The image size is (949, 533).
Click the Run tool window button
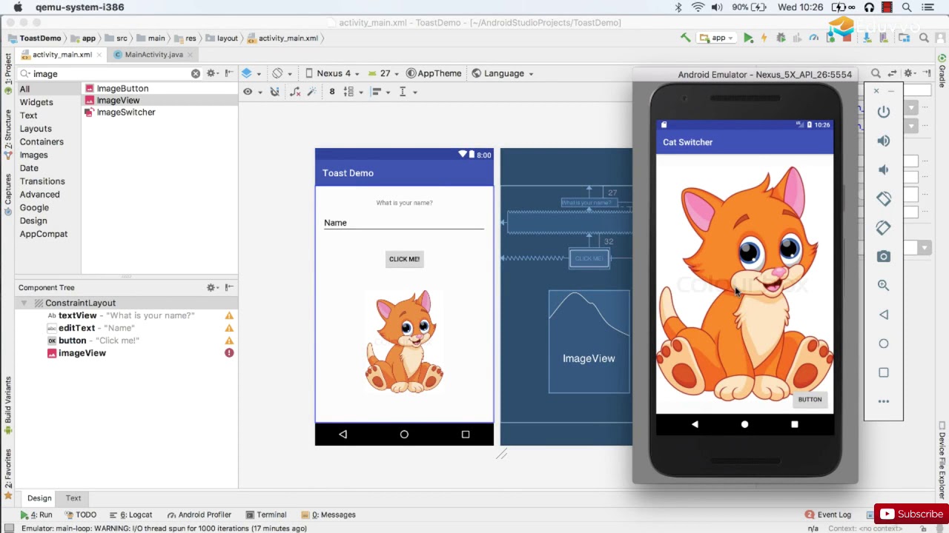(36, 514)
